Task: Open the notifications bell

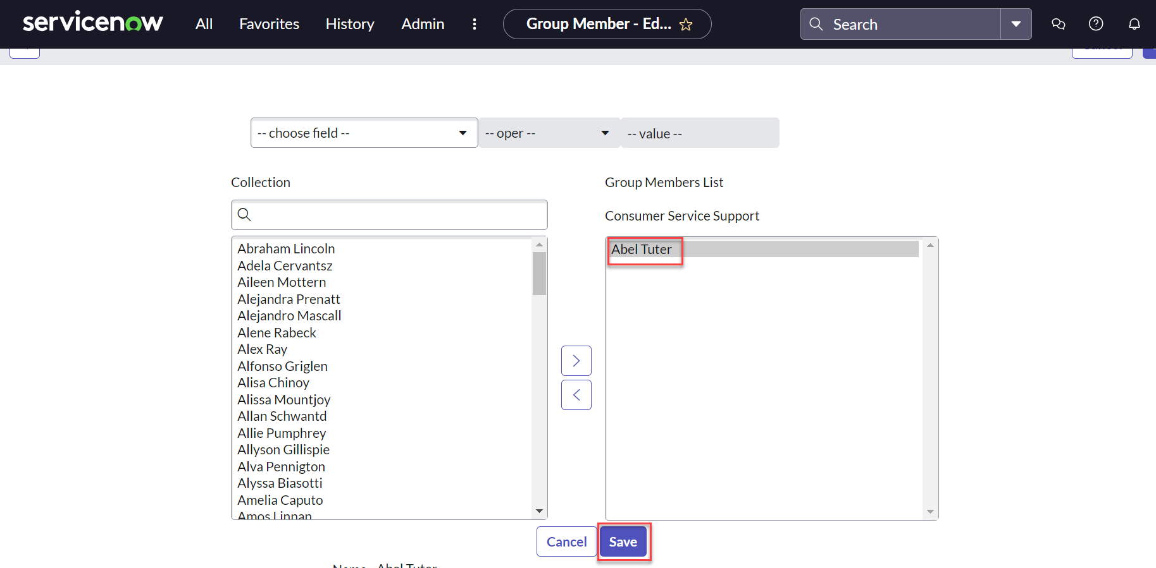Action: pos(1134,24)
